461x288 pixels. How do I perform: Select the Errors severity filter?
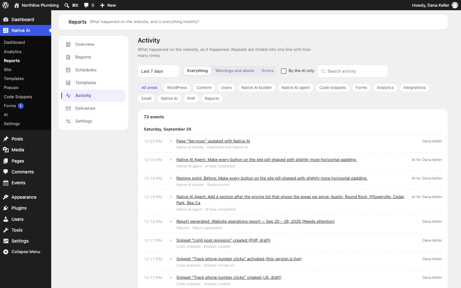tap(268, 71)
